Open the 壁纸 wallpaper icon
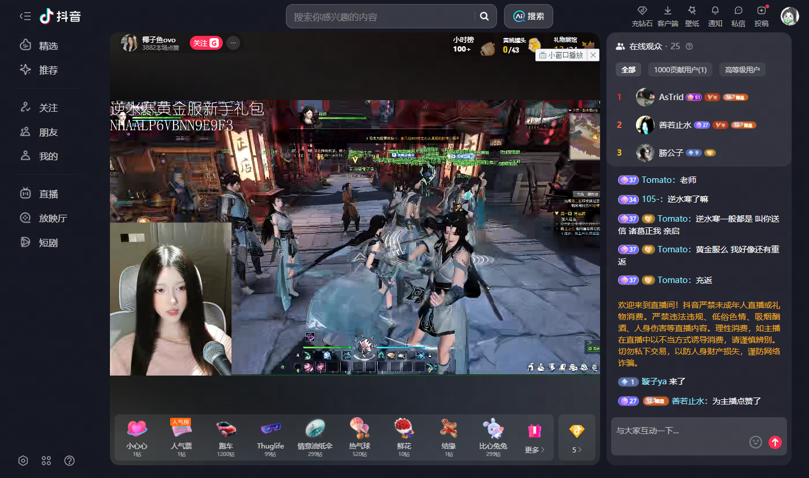The width and height of the screenshot is (809, 478). (692, 17)
